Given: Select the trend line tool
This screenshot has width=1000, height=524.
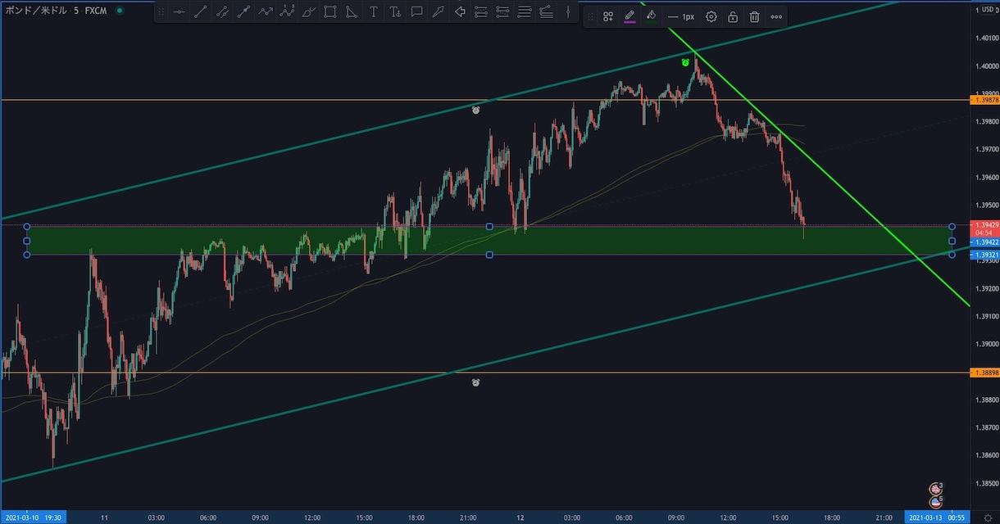Looking at the screenshot, I should [x=201, y=12].
